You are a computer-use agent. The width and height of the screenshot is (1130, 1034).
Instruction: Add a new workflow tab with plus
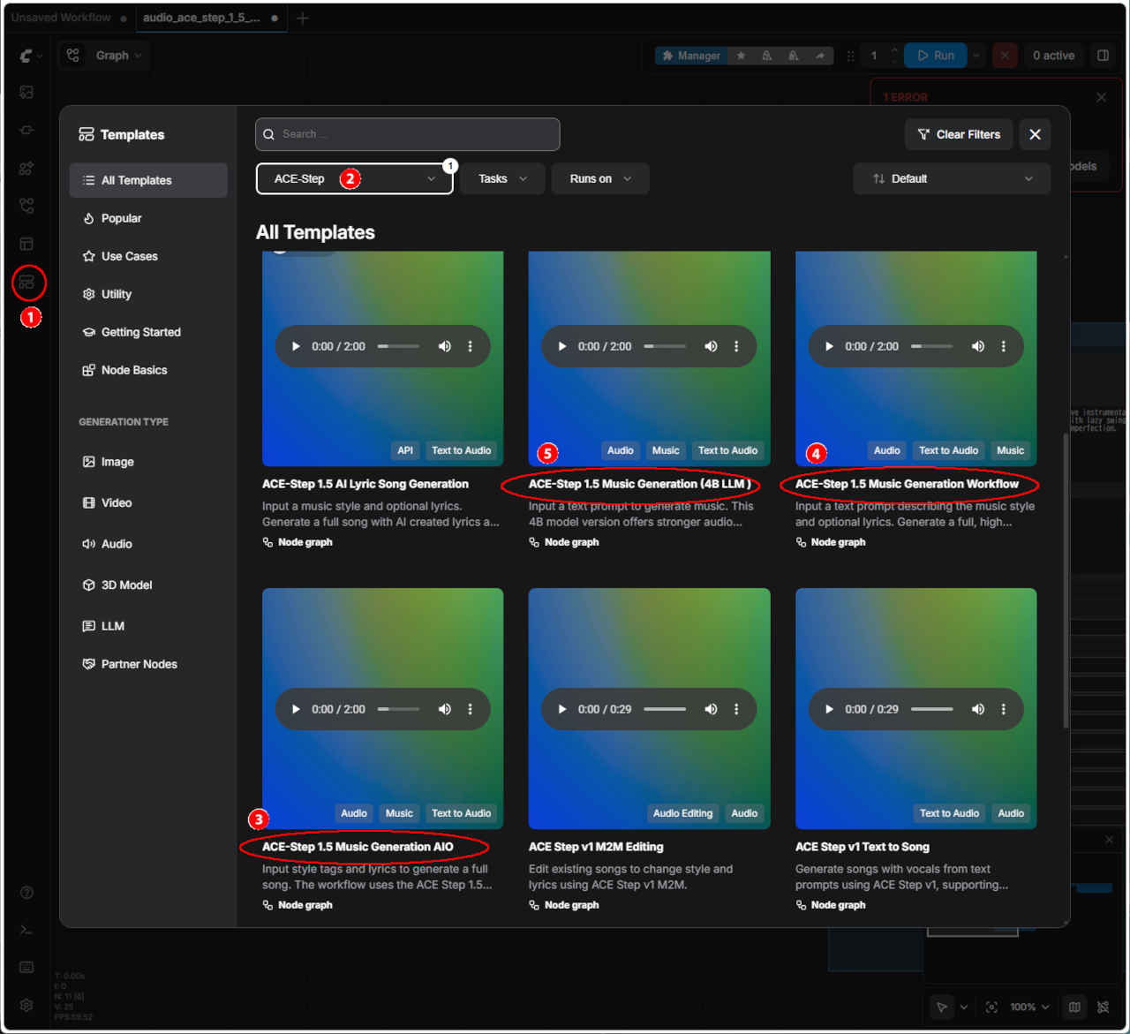[303, 18]
